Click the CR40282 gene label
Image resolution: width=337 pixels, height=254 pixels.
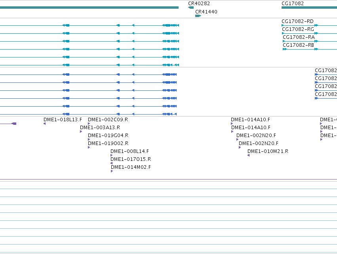[199, 4]
